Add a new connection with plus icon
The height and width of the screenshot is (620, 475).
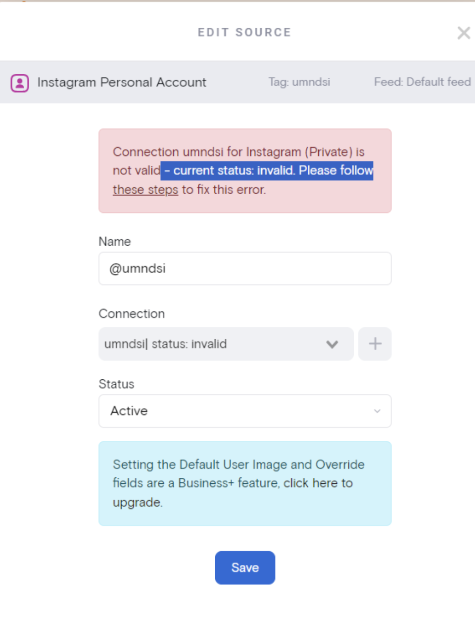coord(375,344)
